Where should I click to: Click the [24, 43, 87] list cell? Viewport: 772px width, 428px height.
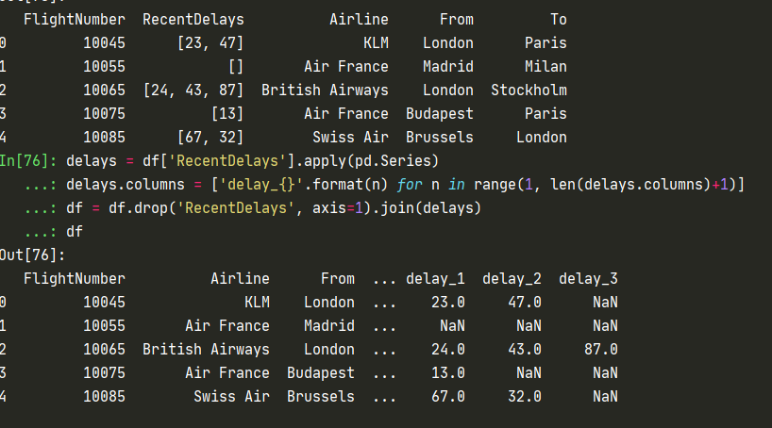pos(193,90)
